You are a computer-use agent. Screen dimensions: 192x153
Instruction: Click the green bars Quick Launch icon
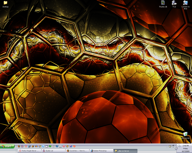(50, 146)
